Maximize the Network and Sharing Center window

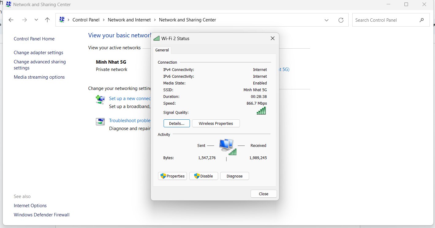[406, 4]
